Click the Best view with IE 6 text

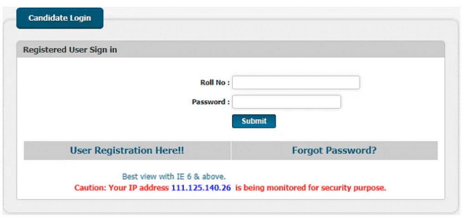tap(174, 176)
